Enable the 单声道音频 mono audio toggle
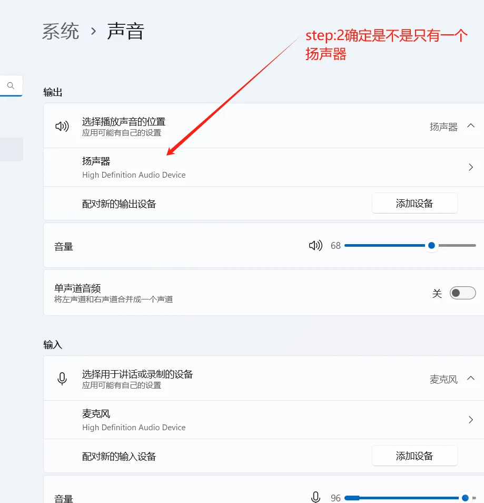Image resolution: width=484 pixels, height=503 pixels. 462,293
